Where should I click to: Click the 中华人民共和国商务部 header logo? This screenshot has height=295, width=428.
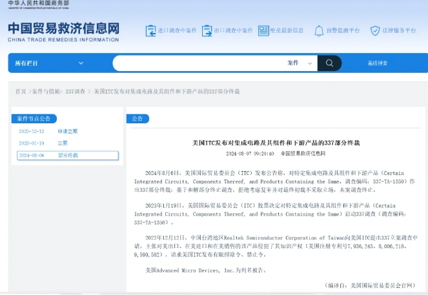tap(39, 5)
